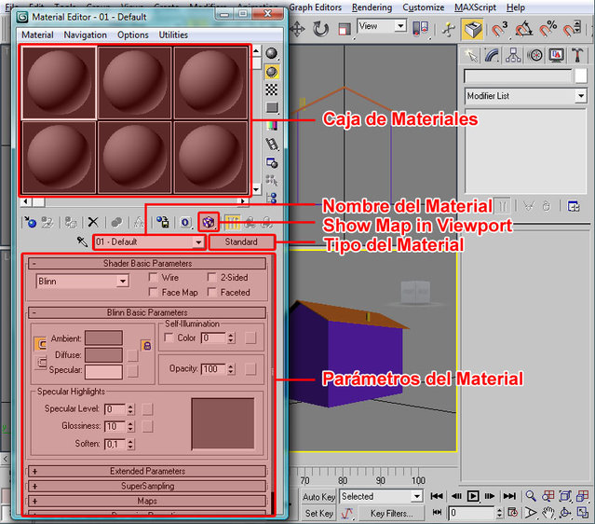Open the Hierarchy command panel tab
Screen dimensions: 595x524
515,56
